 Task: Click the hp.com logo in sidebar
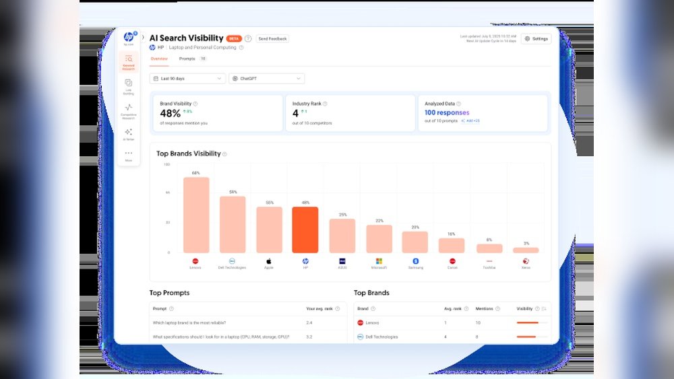[x=129, y=38]
